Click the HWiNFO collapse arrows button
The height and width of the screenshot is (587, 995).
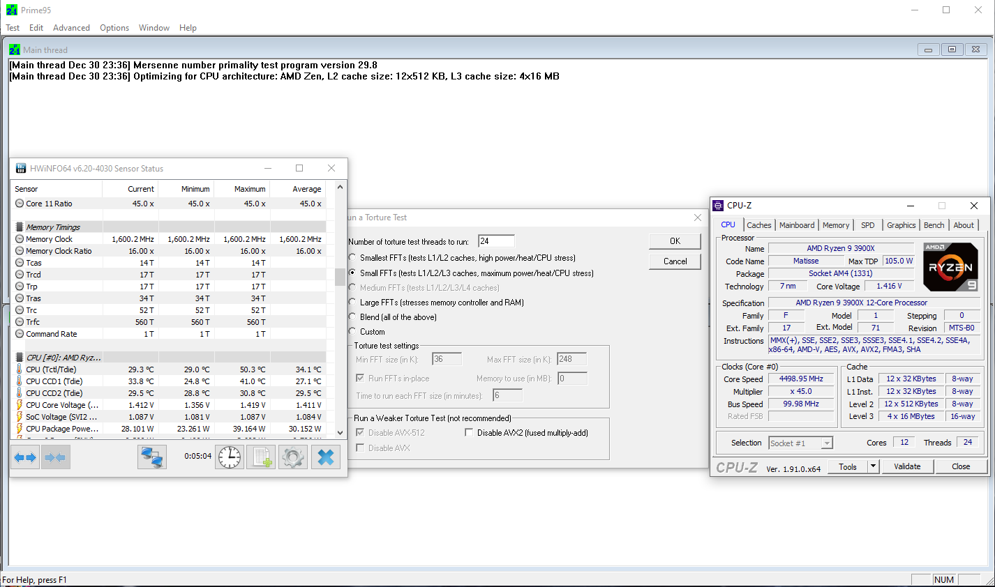tap(55, 457)
